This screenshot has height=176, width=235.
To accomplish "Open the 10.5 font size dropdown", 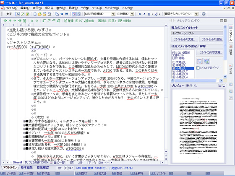I will (132, 14).
